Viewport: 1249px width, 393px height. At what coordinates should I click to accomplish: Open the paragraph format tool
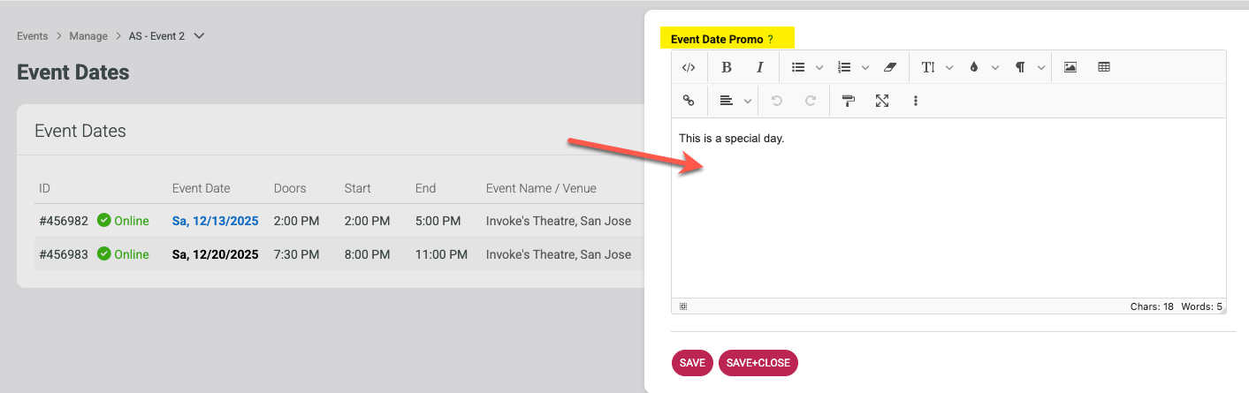1020,67
